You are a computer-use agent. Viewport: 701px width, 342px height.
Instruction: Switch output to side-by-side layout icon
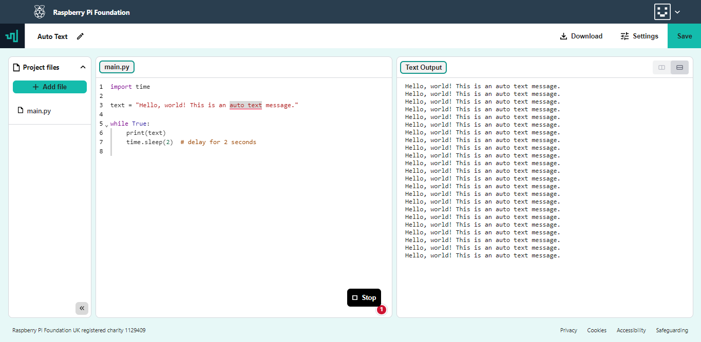661,67
